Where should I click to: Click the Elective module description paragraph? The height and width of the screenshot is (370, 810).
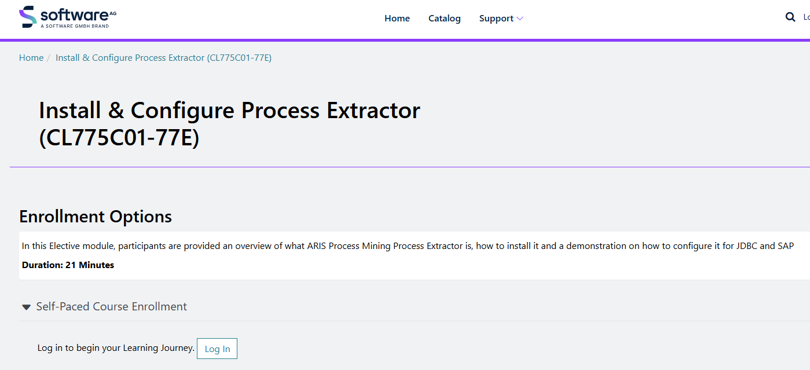click(x=408, y=246)
